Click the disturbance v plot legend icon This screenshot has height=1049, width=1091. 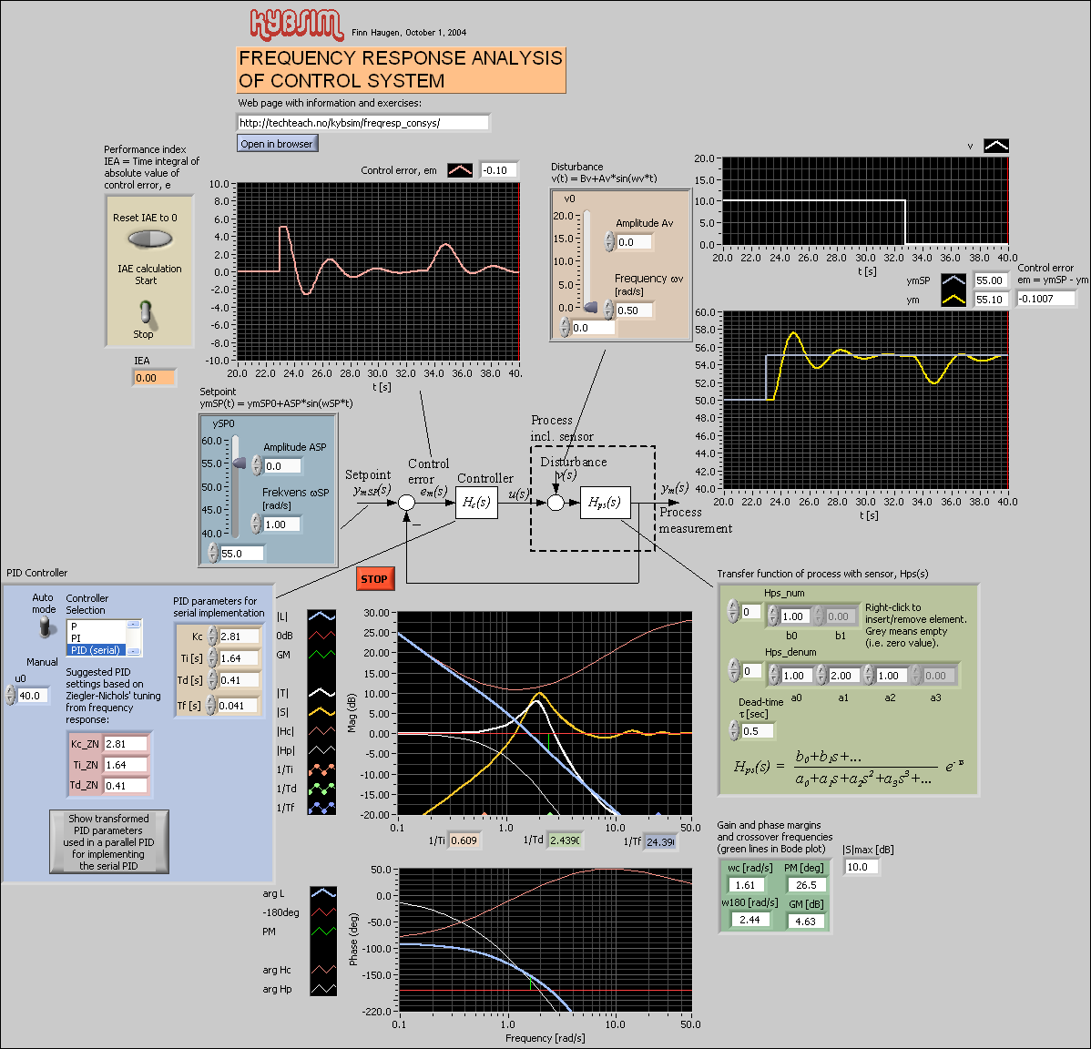tap(996, 146)
